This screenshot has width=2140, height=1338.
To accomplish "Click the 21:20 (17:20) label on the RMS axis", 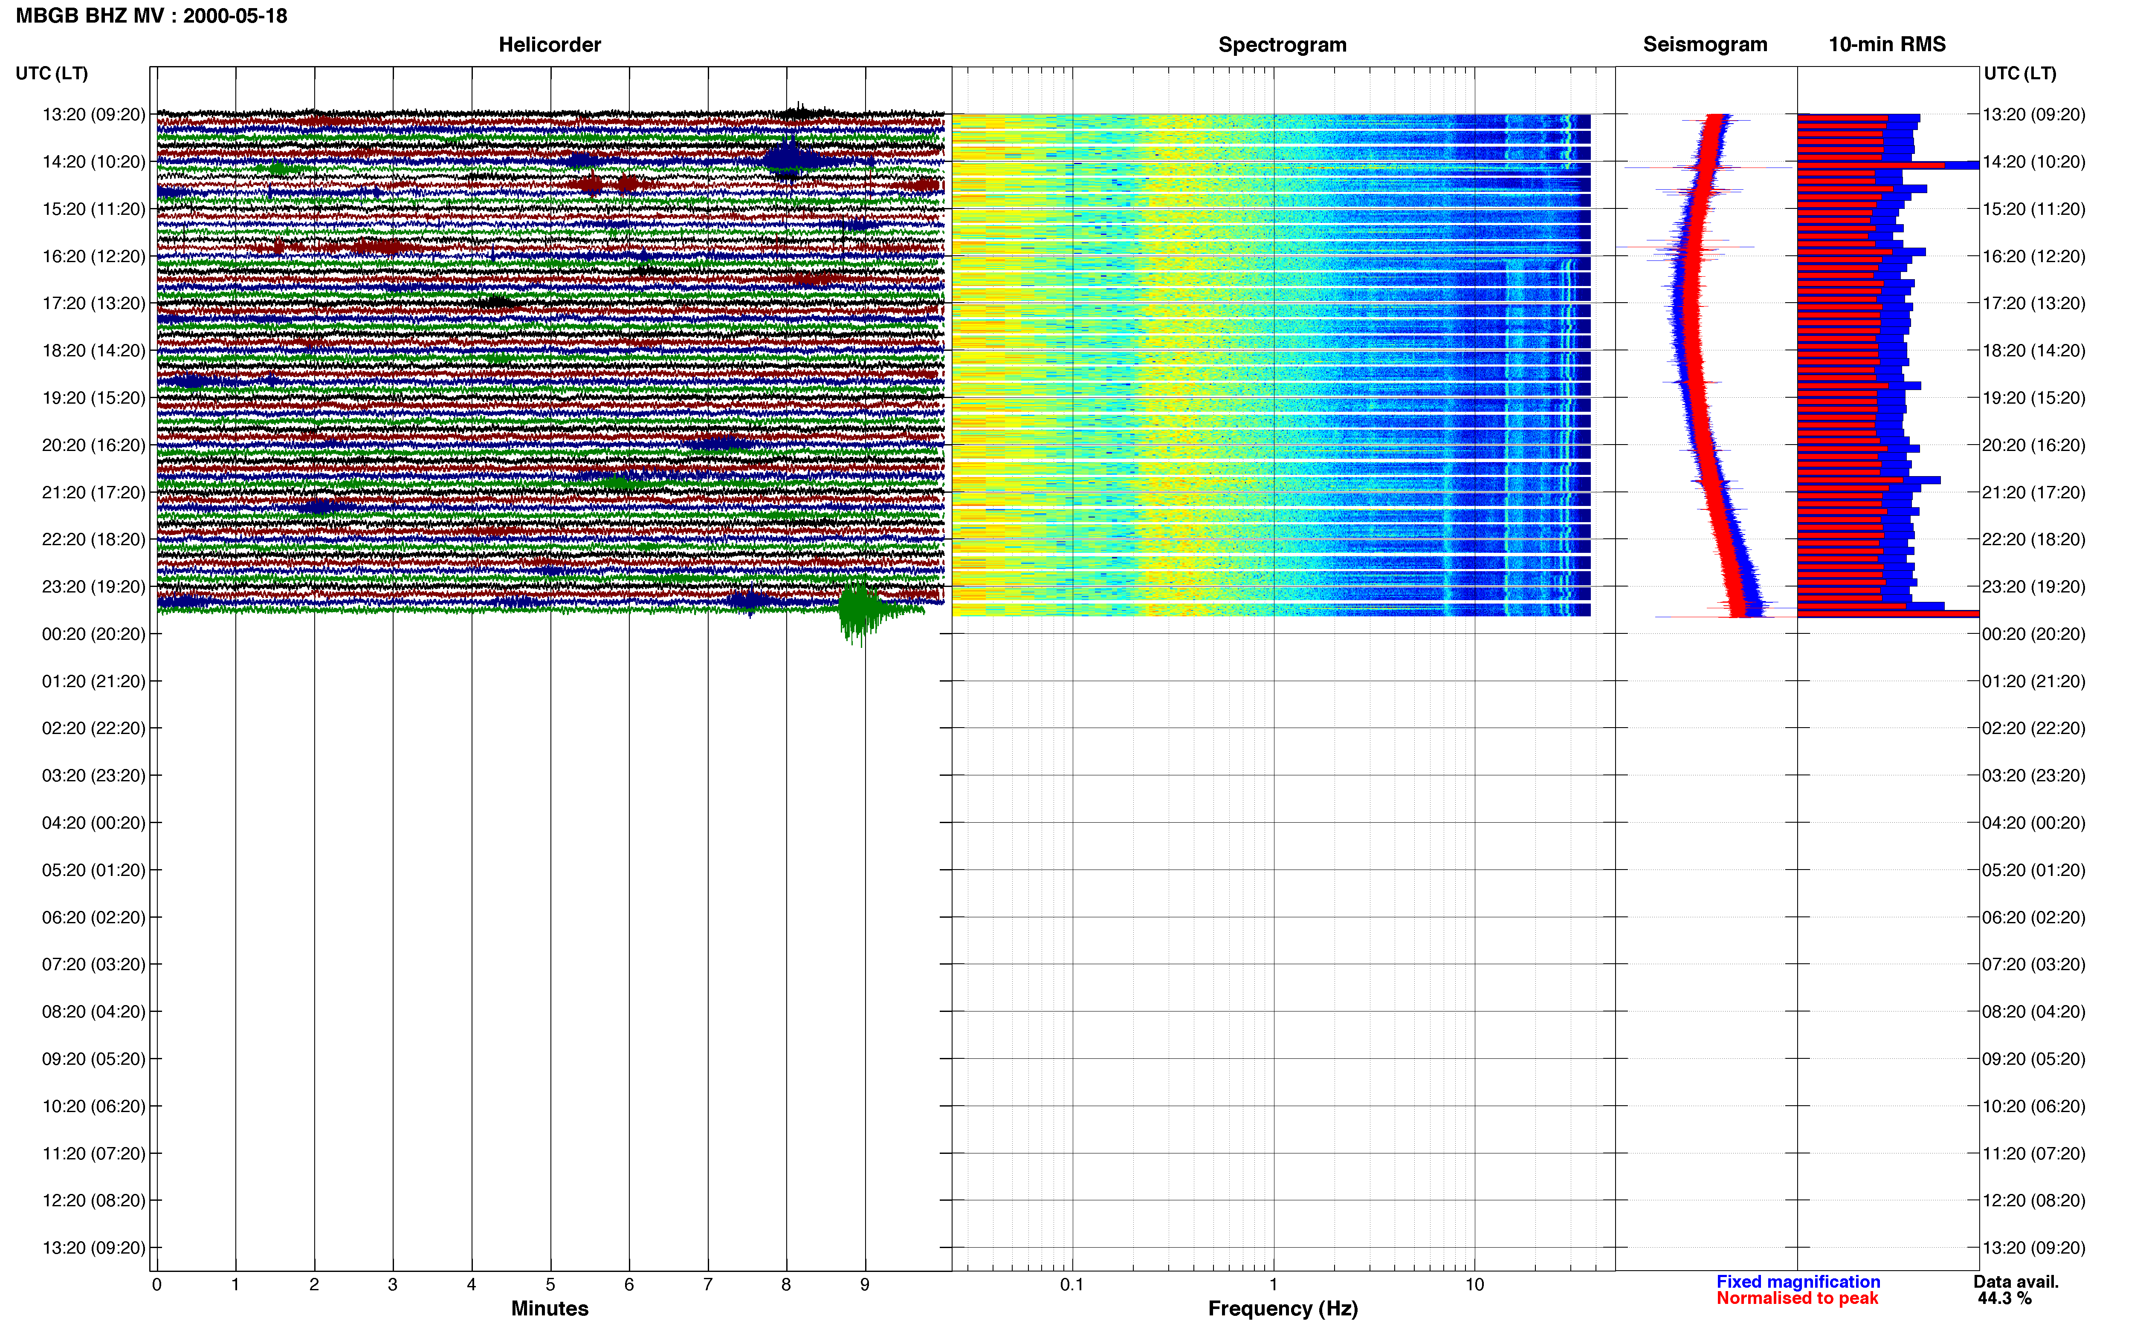I will [x=2034, y=492].
